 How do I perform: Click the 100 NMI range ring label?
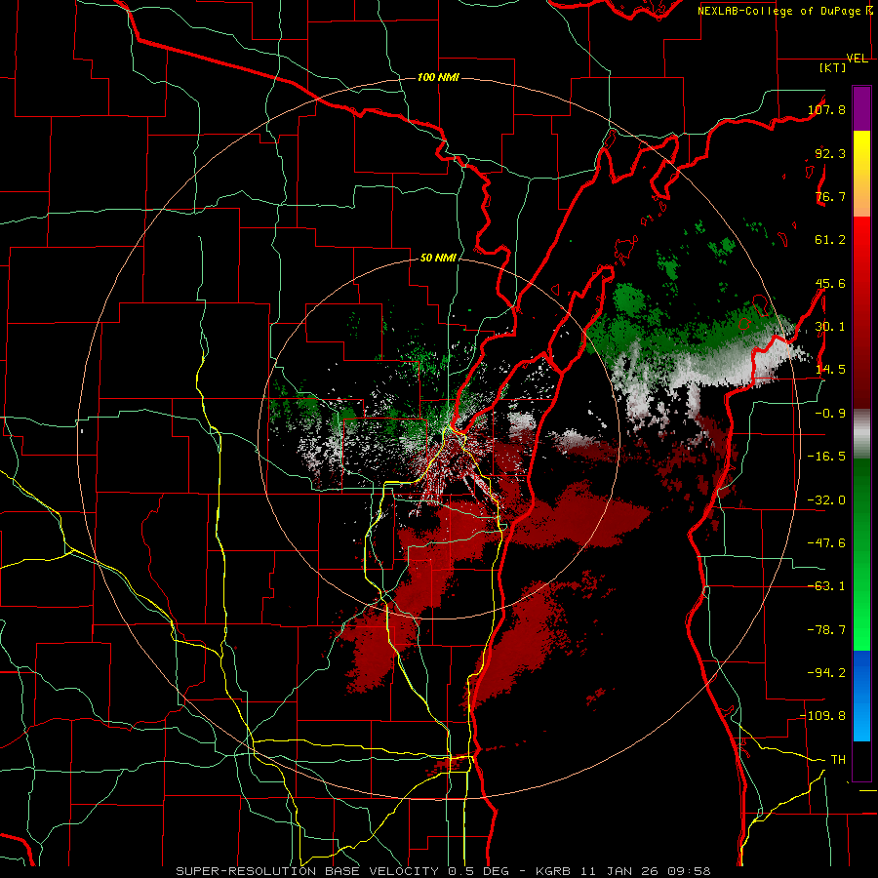pyautogui.click(x=438, y=77)
